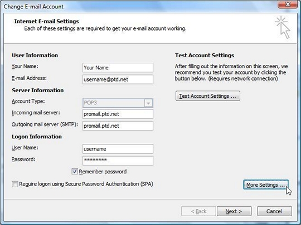Enable Require logon using SPA checkbox

click(15, 184)
